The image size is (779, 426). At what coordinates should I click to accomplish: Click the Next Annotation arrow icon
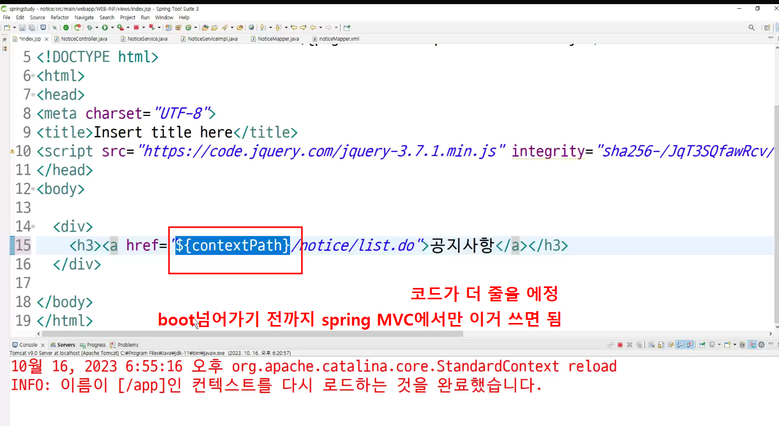[263, 28]
